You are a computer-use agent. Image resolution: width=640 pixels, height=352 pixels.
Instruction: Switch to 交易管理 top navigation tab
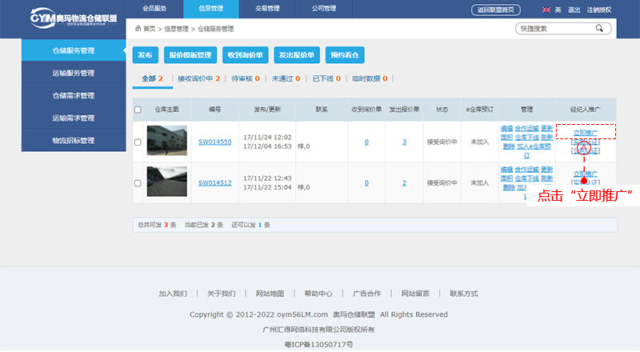coord(267,9)
